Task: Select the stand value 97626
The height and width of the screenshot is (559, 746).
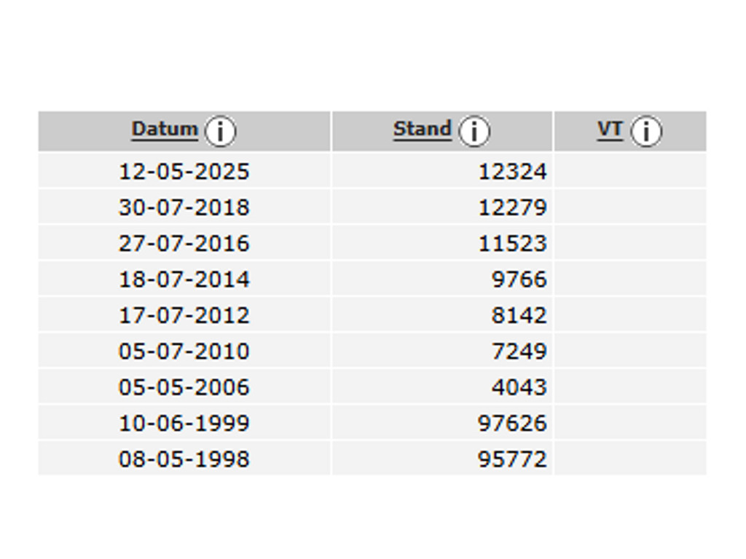Action: pyautogui.click(x=512, y=423)
